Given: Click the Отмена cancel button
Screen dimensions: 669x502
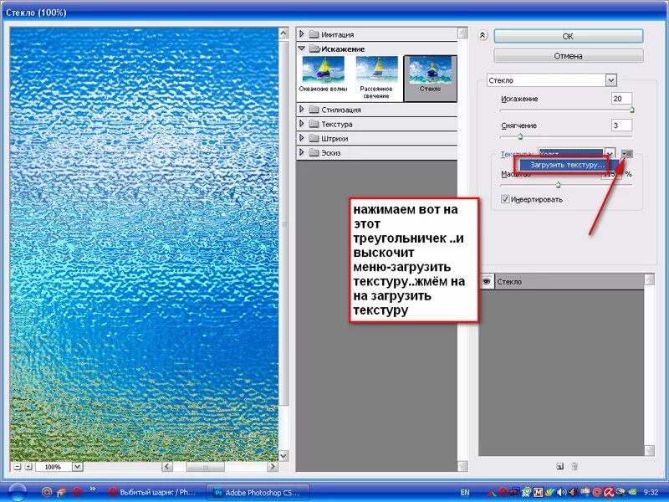Looking at the screenshot, I should [569, 56].
